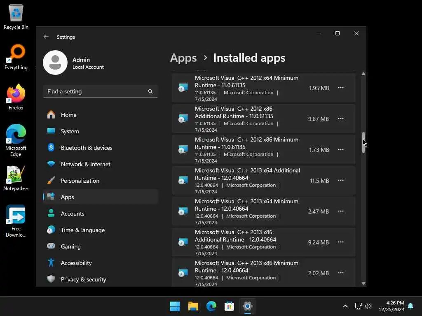Open the Free Download Manager desktop shortcut

coord(16,221)
